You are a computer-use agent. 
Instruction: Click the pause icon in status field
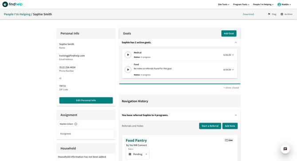130,154
